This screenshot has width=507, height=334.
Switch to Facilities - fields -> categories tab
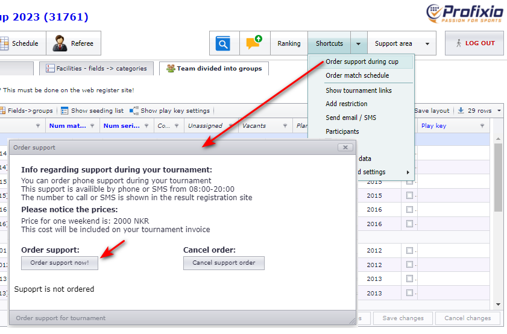[96, 69]
